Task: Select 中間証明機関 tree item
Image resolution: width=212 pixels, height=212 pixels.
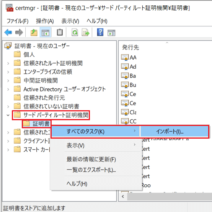Action: click(41, 81)
